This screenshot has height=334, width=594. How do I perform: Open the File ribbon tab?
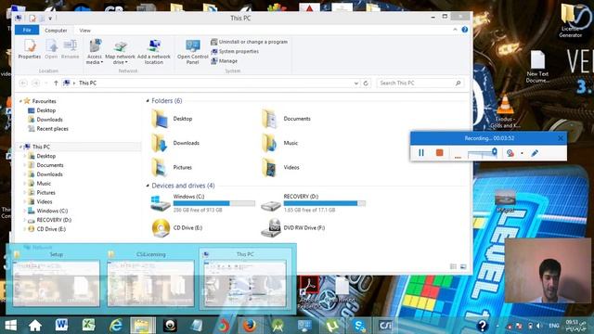[x=27, y=30]
